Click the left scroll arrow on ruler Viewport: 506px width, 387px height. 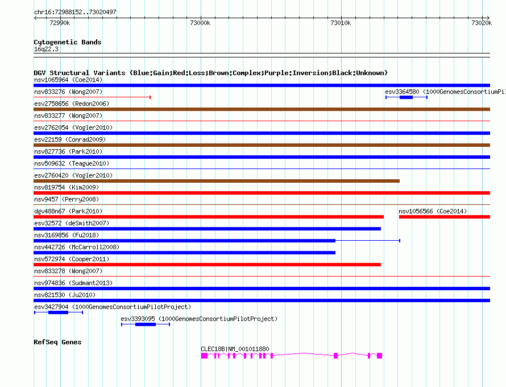click(x=35, y=18)
